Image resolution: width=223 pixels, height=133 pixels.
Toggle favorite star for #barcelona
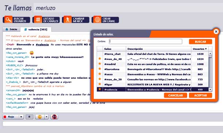[100, 69]
